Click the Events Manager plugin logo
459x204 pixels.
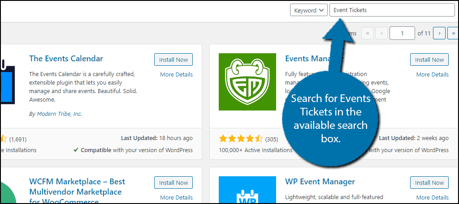click(247, 82)
